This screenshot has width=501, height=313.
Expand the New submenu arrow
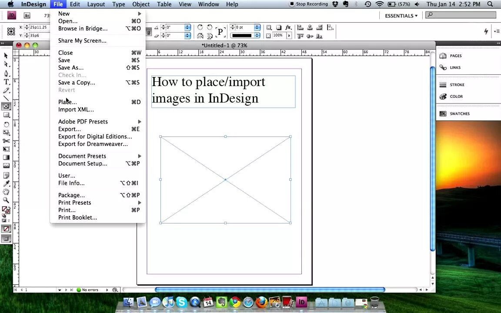tap(140, 13)
